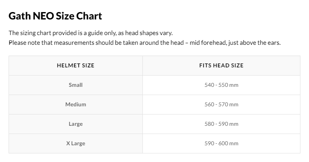Click the Small helmet size cell
The width and height of the screenshot is (309, 162).
pos(76,85)
